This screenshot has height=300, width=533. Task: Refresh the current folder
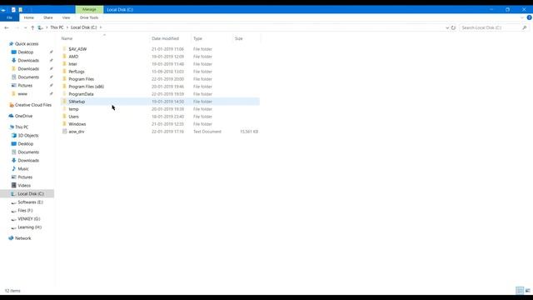pyautogui.click(x=453, y=27)
